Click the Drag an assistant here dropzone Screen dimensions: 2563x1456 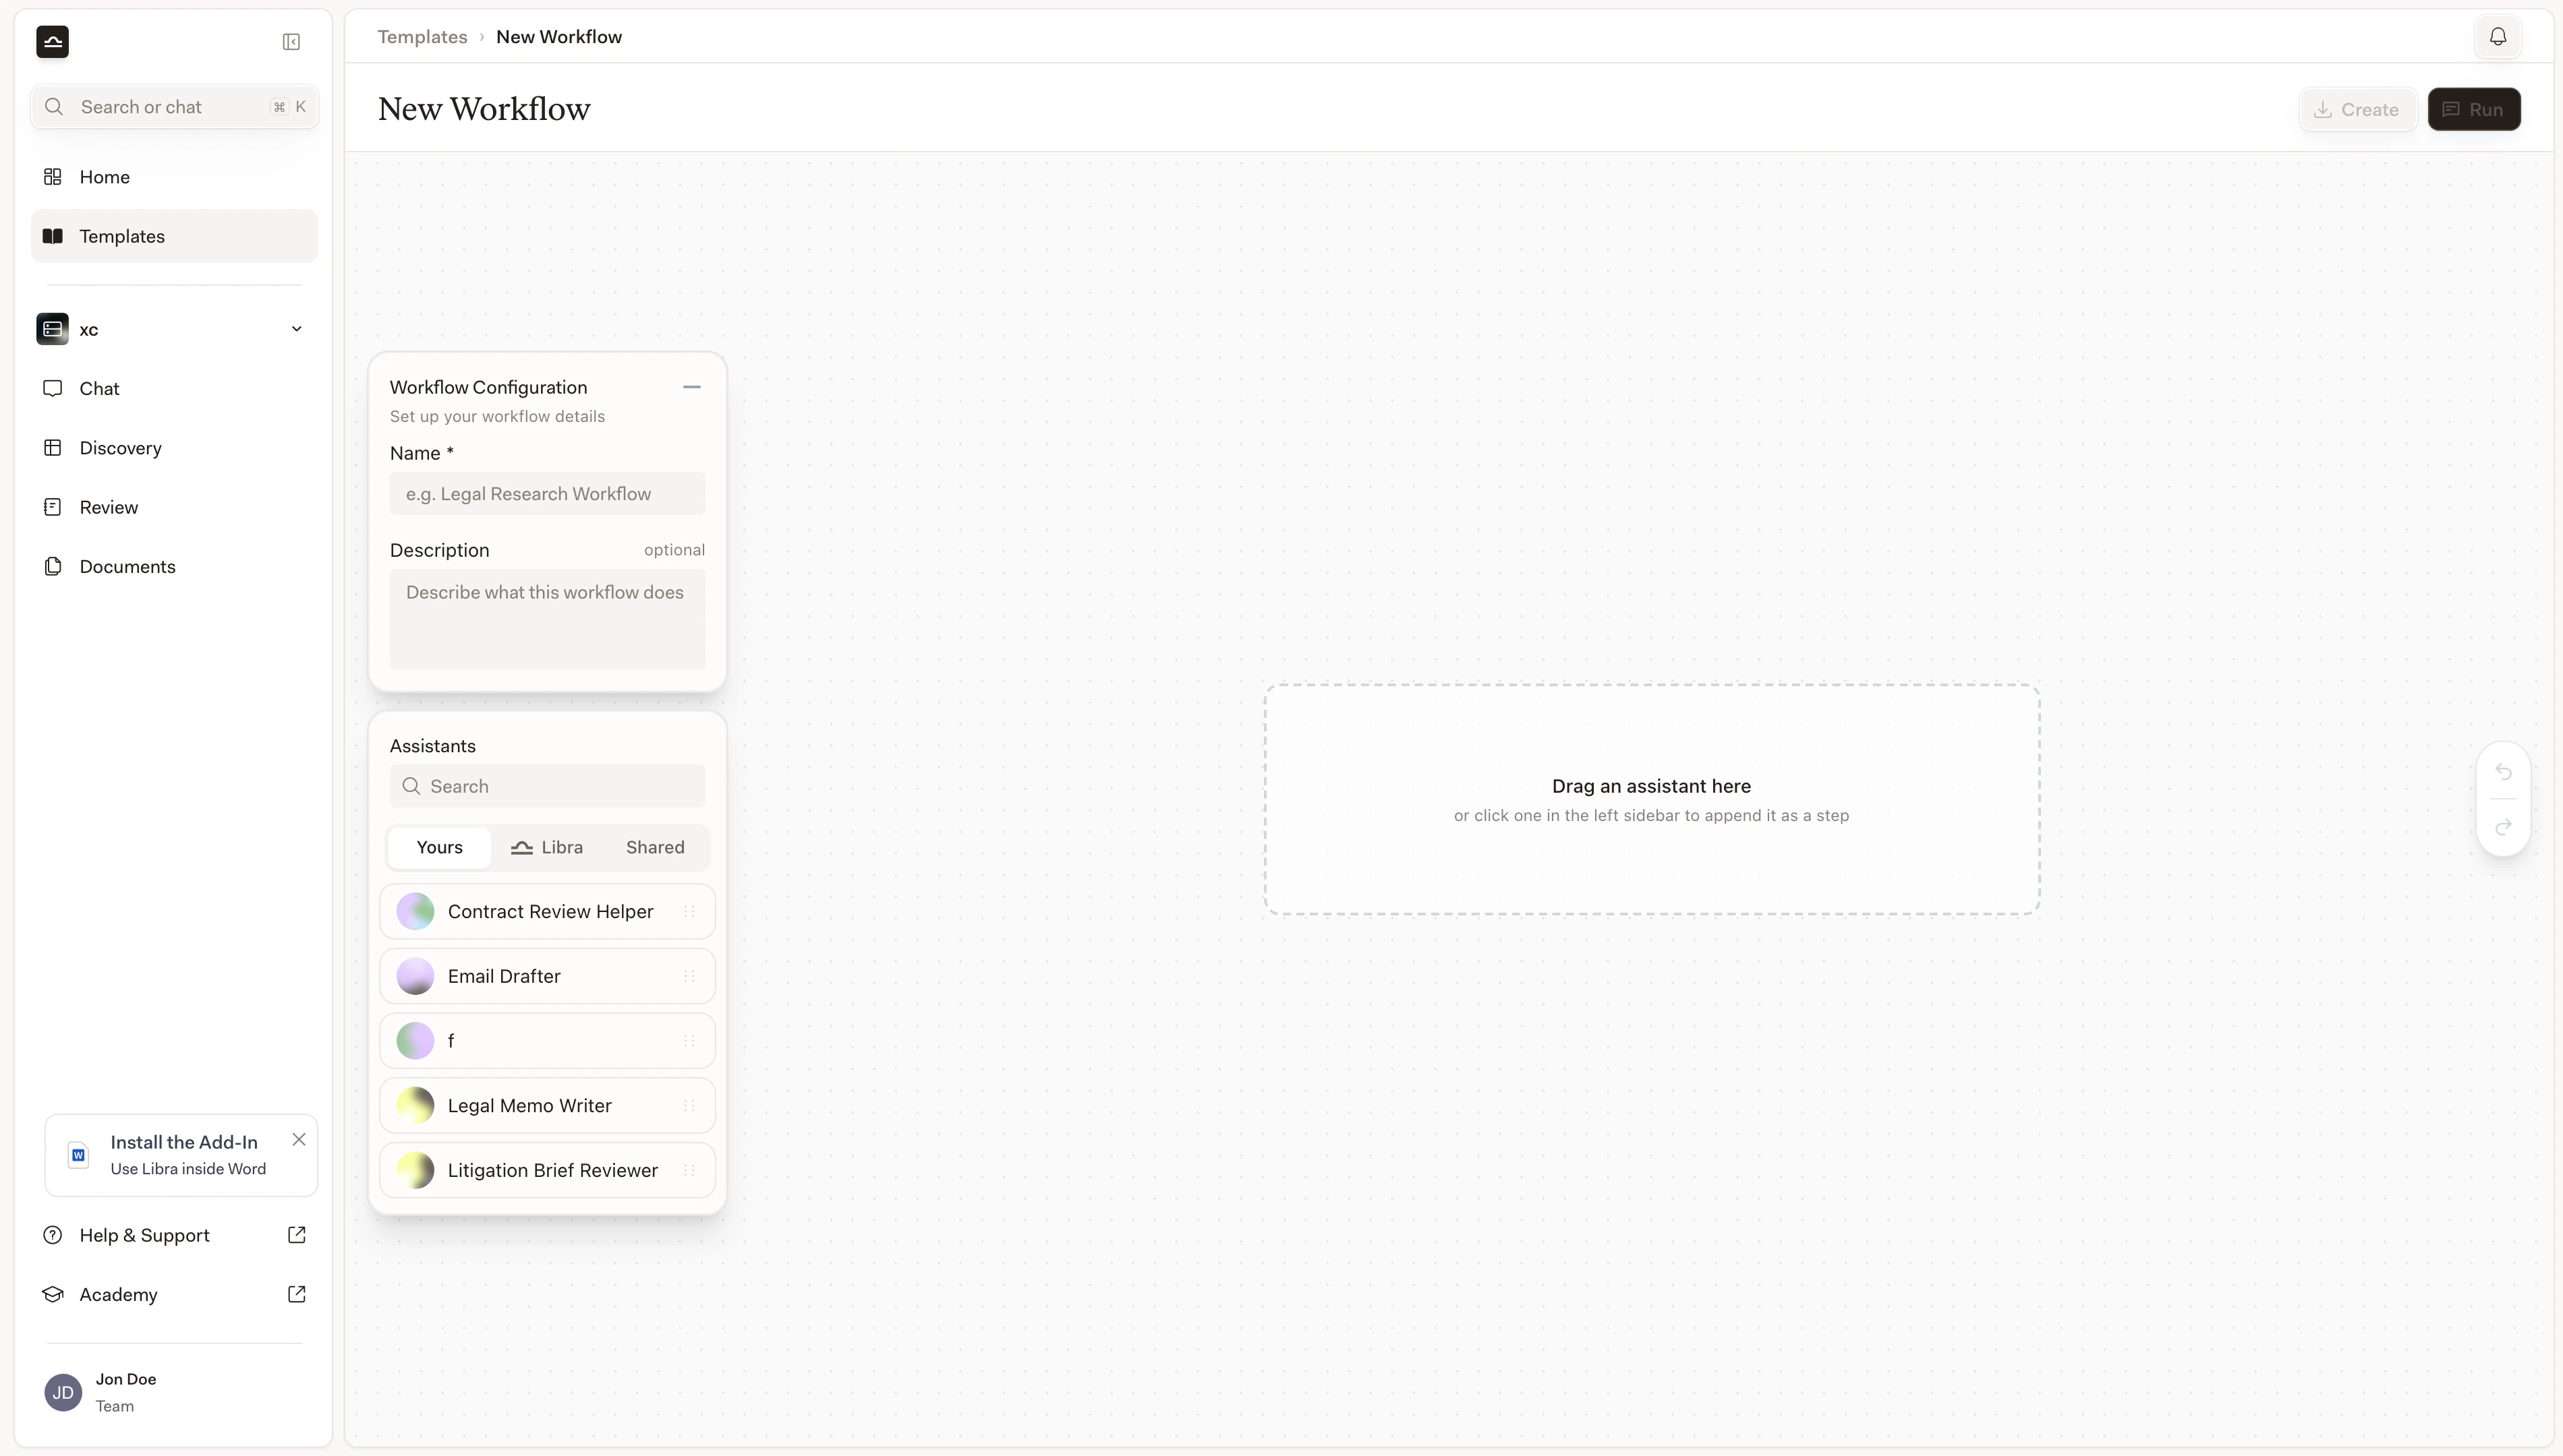point(1652,799)
